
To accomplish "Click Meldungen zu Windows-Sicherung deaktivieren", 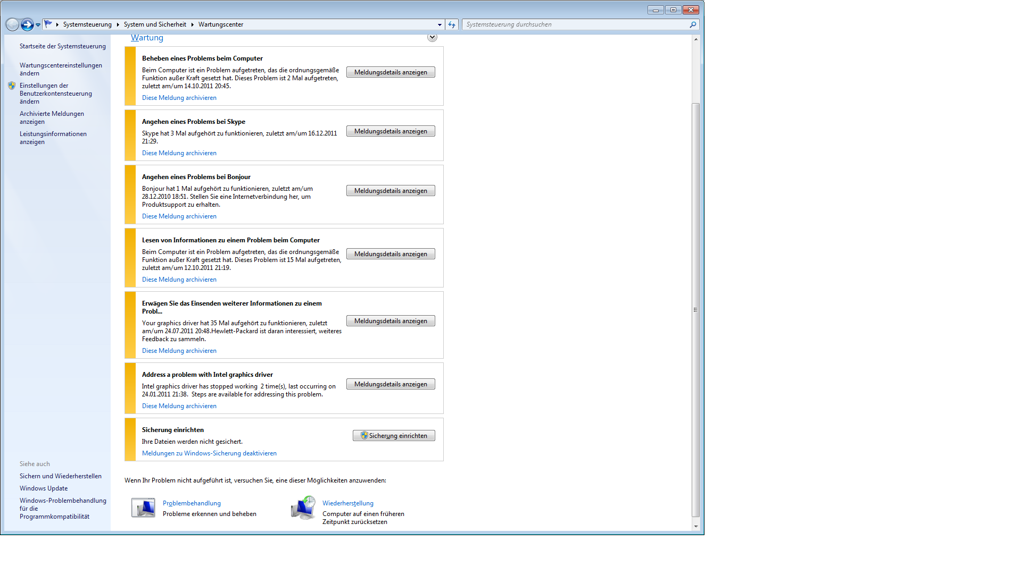I will [x=209, y=453].
